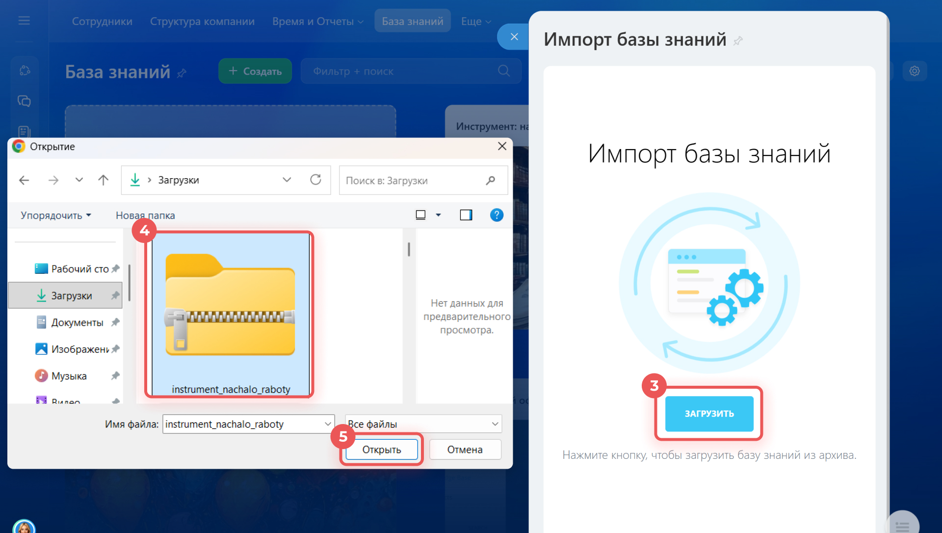Close the import slider panel
The height and width of the screenshot is (533, 942).
pos(514,37)
